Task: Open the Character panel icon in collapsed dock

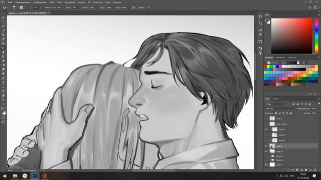Action: (260, 30)
